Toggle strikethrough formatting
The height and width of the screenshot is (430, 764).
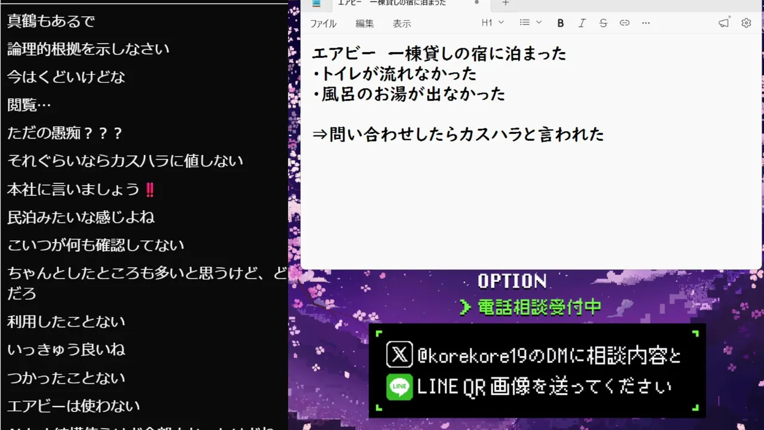tap(603, 23)
